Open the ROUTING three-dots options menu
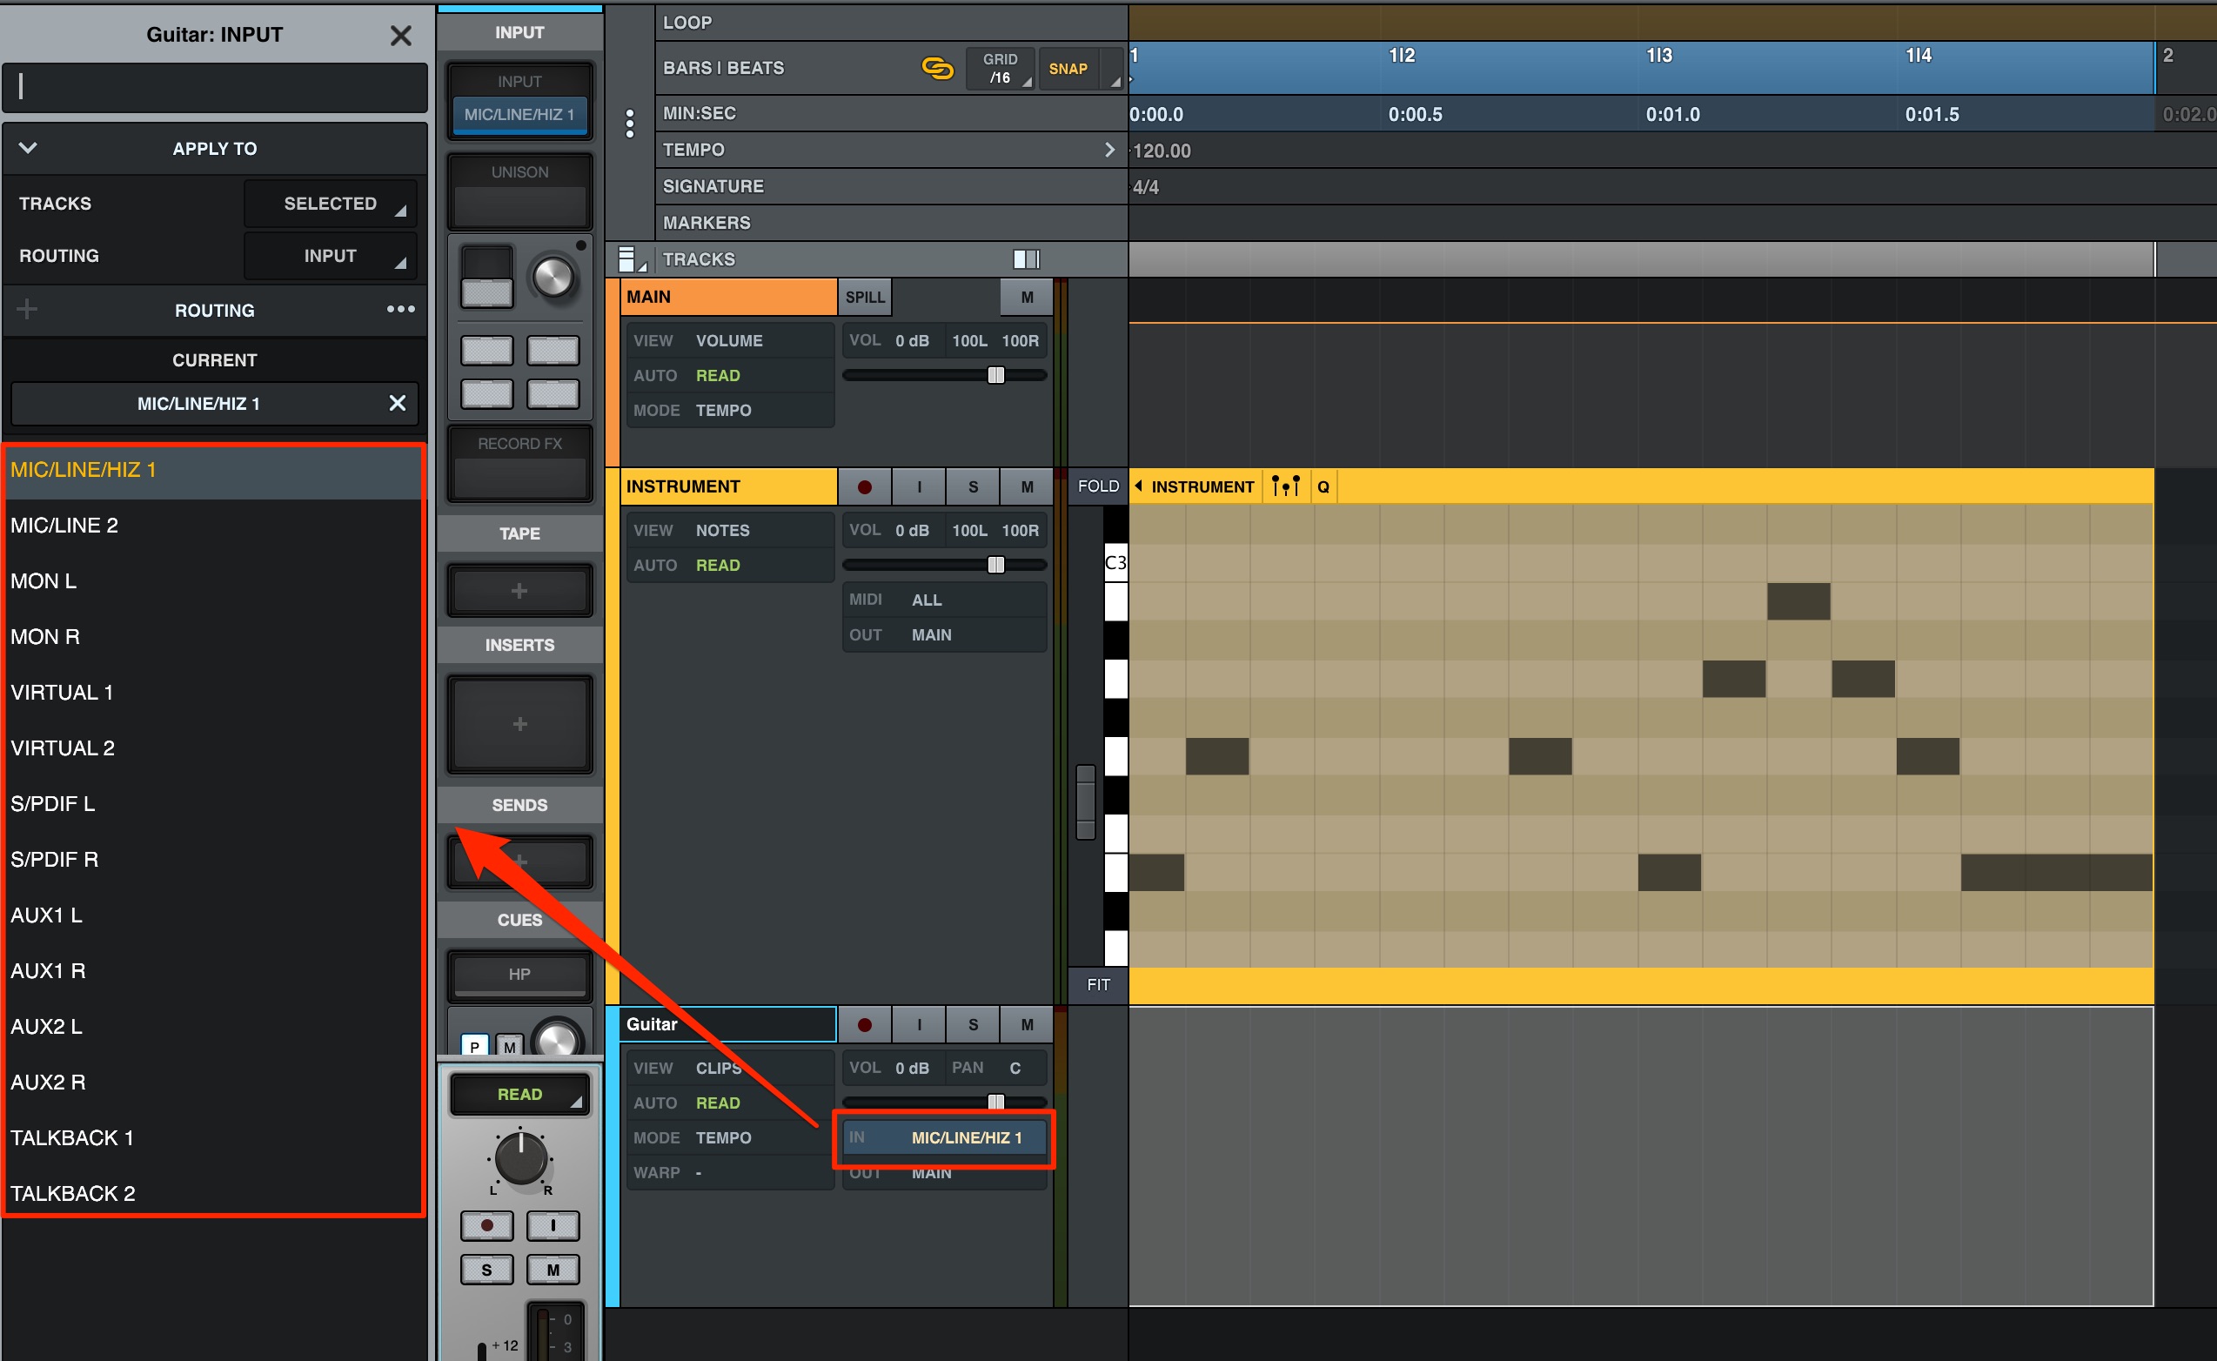 [400, 309]
